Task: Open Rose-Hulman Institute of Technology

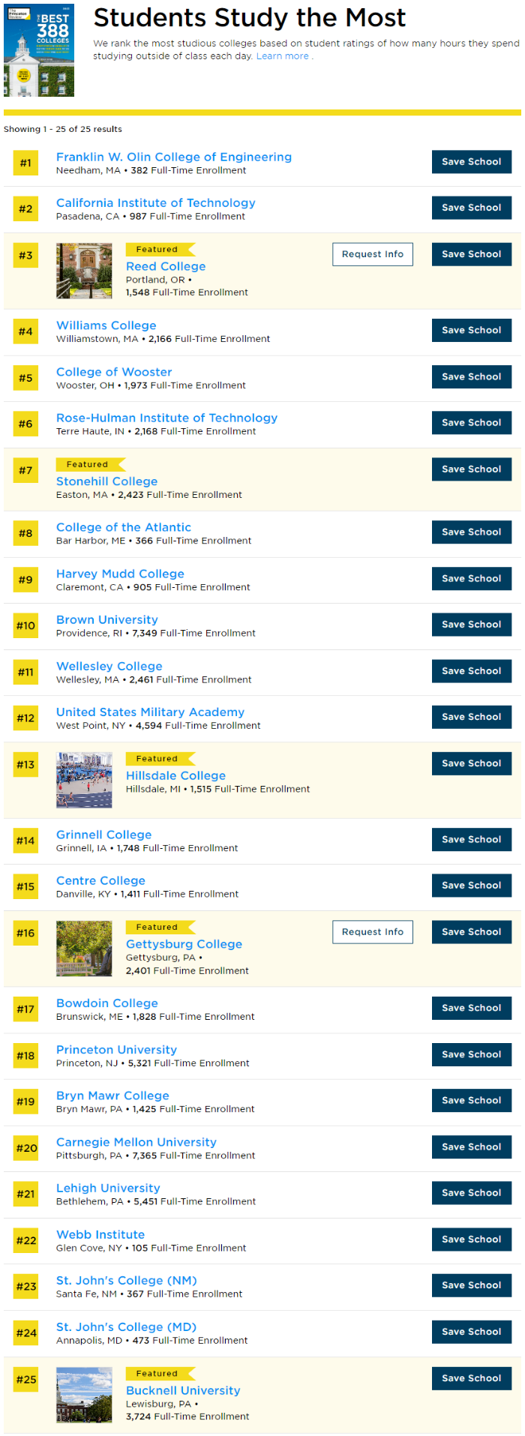Action: [x=167, y=418]
